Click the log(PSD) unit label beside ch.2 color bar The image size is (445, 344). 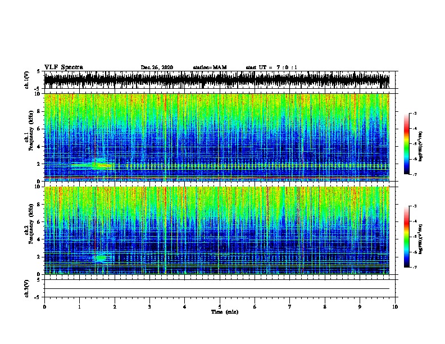(421, 239)
